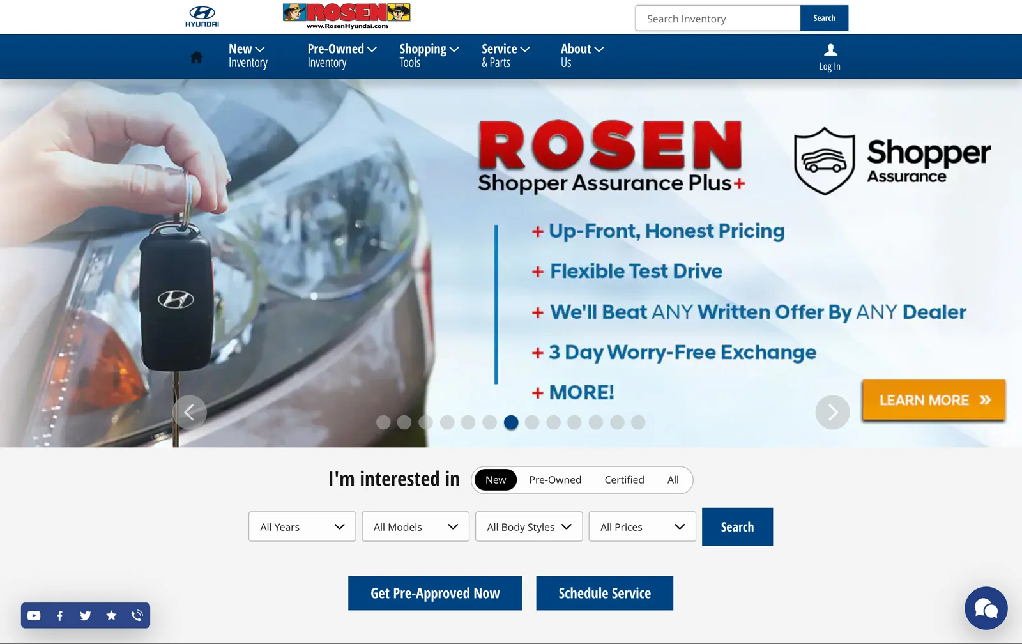
Task: Open the Log In user icon
Action: (830, 57)
